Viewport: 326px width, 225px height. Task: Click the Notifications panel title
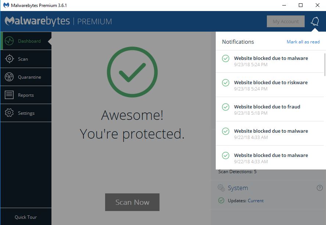(238, 42)
